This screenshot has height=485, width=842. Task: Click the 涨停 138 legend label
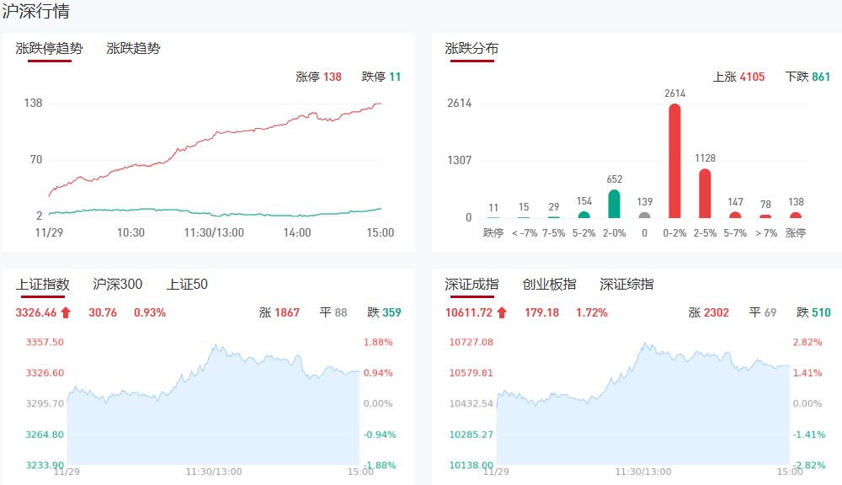pos(318,77)
